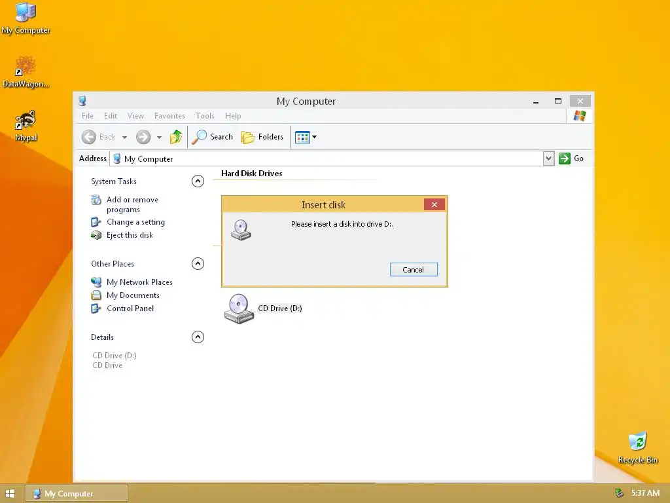This screenshot has height=503, width=670.
Task: Click the My Documents icon
Action: pos(96,295)
